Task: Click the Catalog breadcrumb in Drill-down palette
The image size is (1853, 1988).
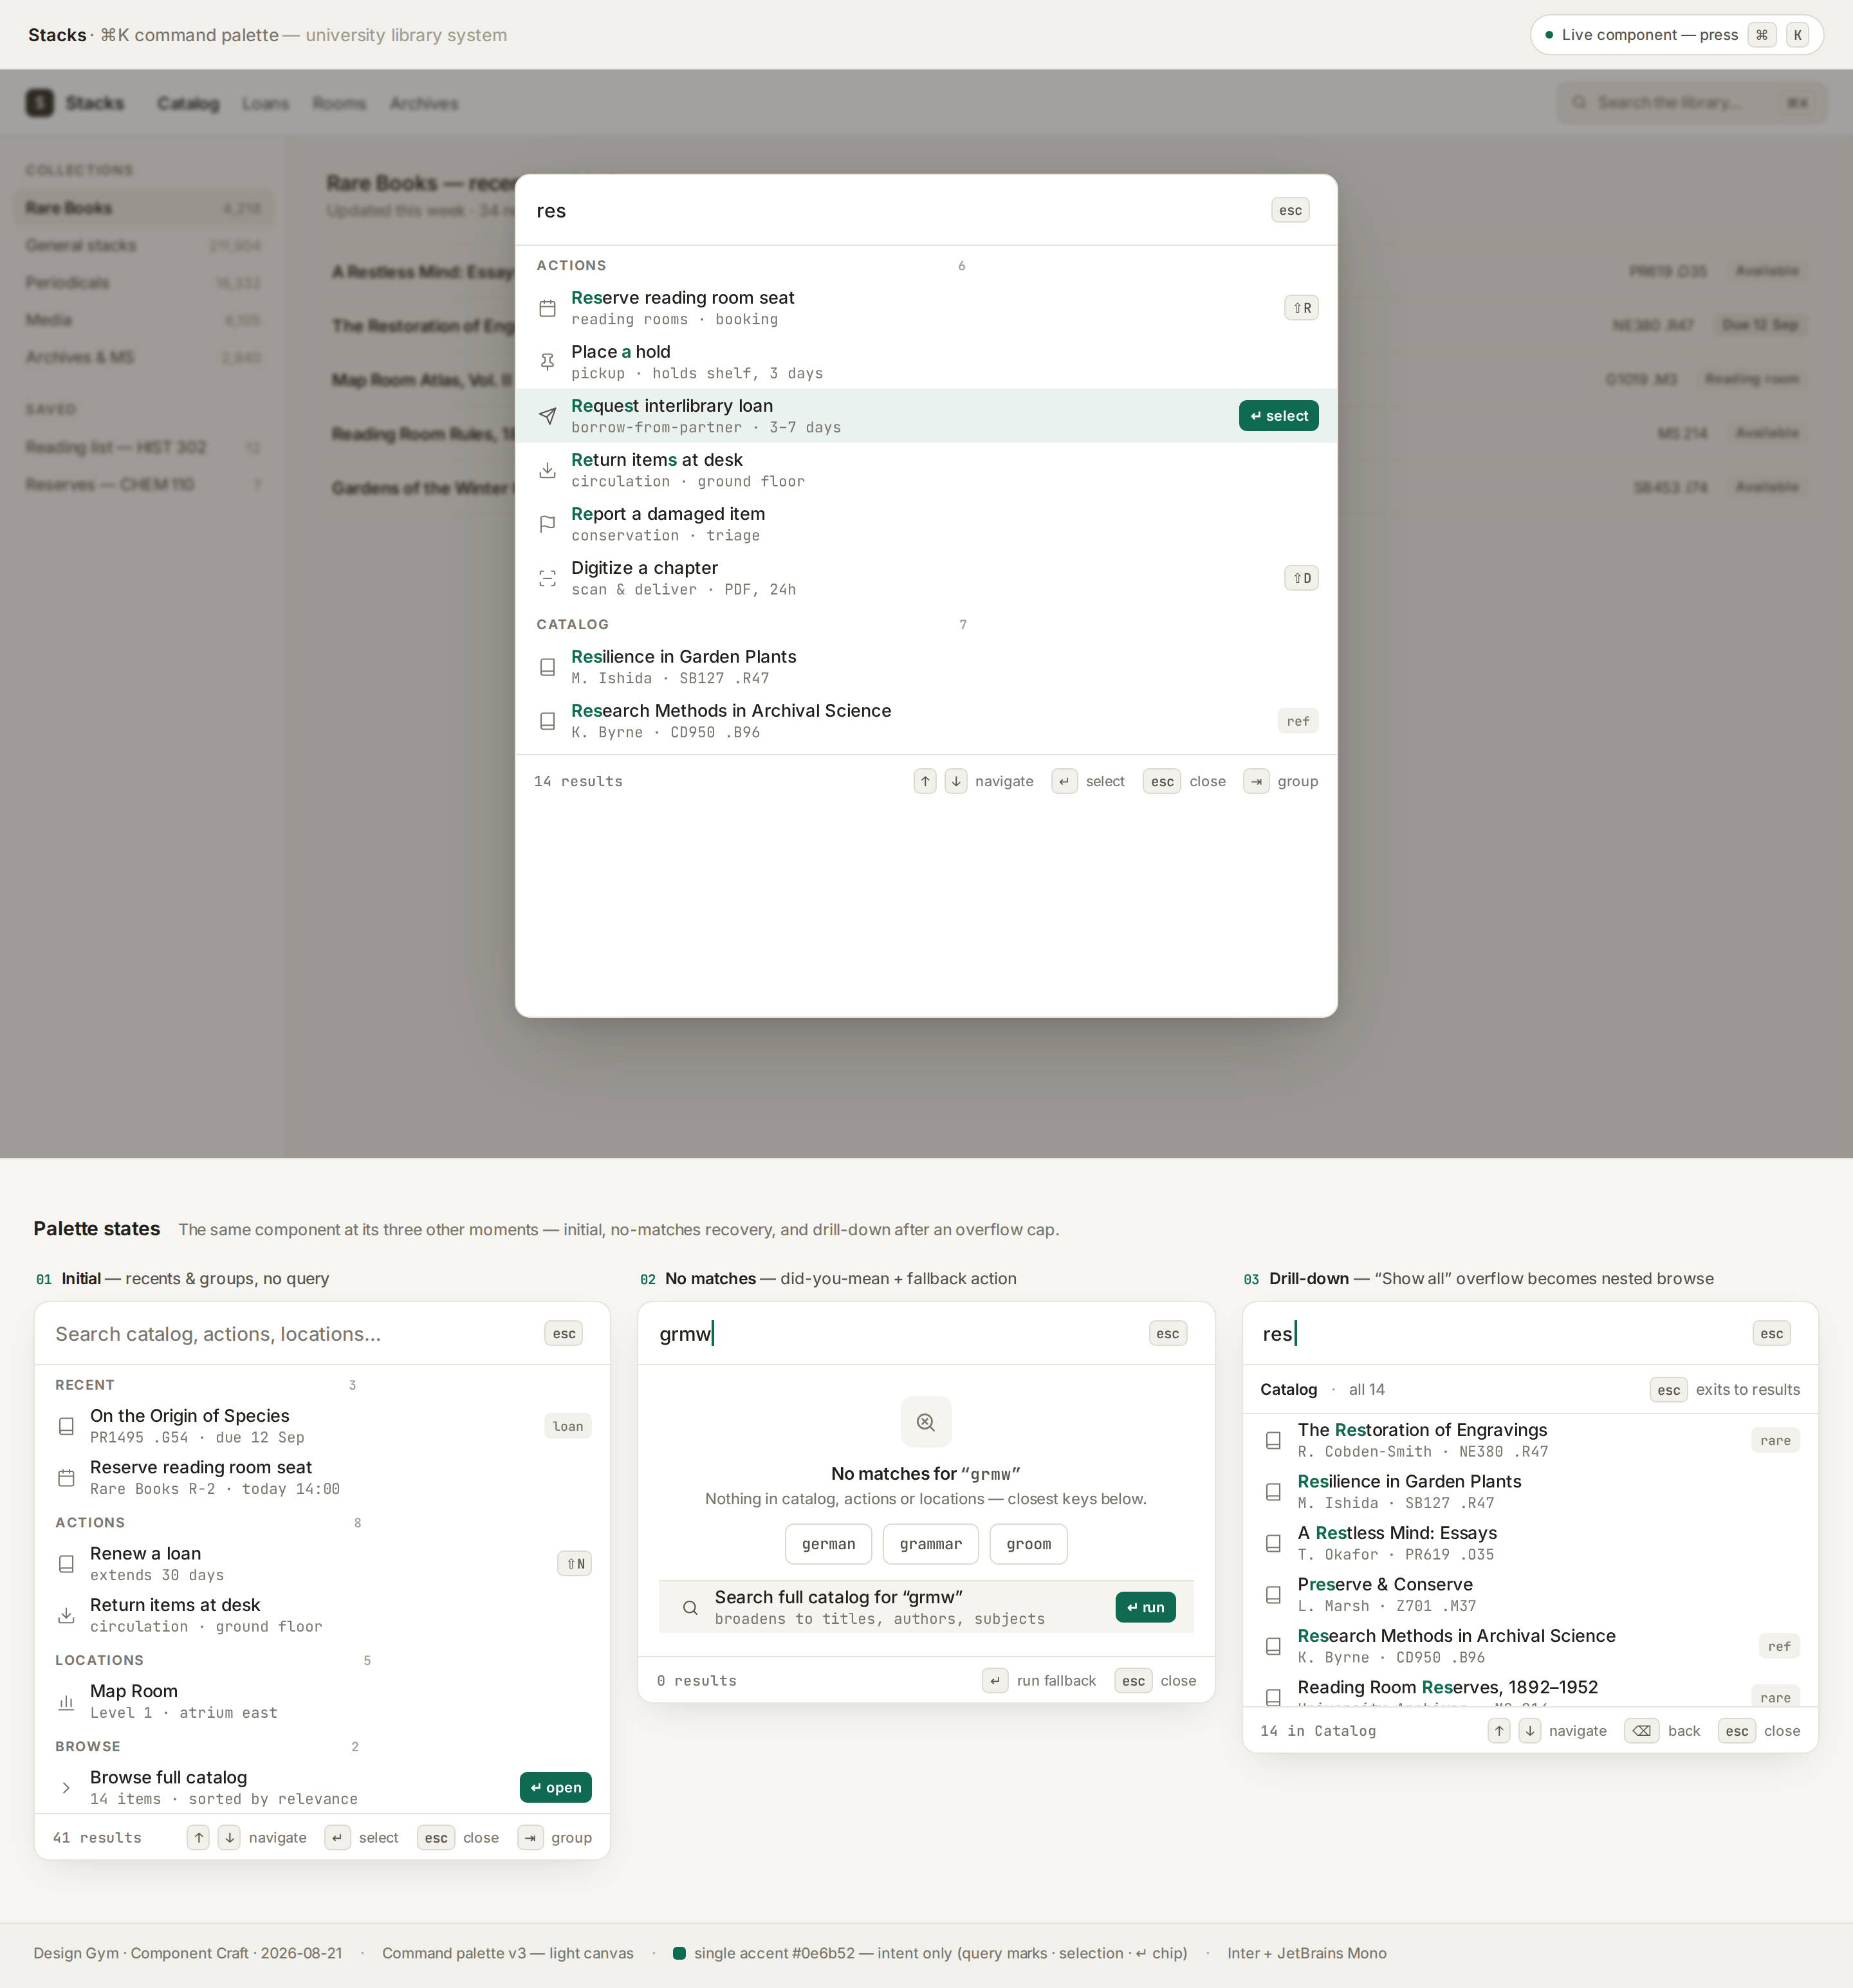Action: tap(1288, 1389)
